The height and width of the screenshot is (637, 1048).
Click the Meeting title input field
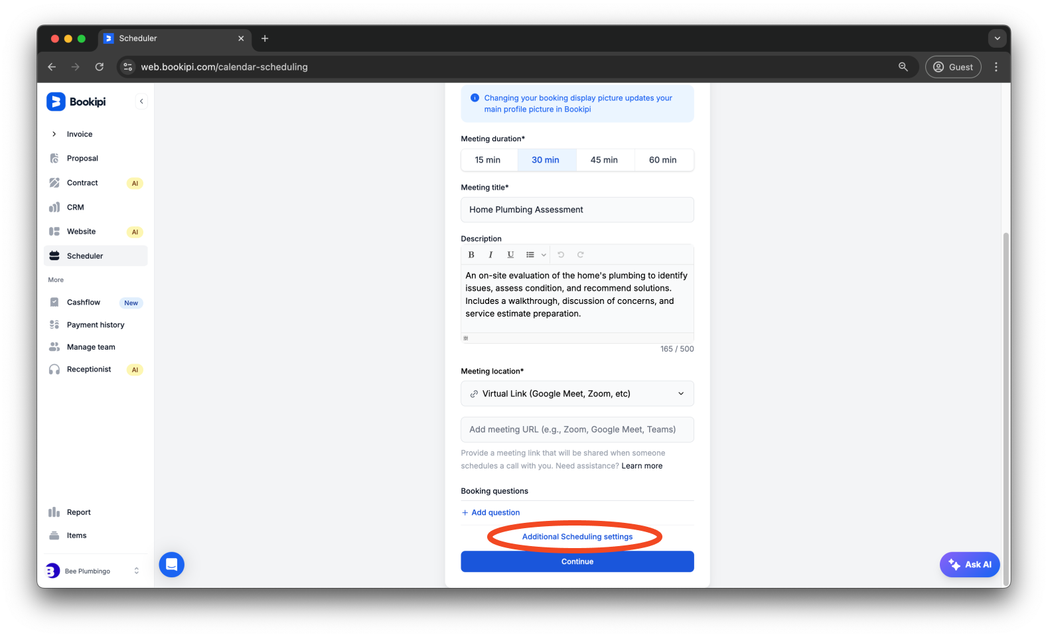click(577, 210)
